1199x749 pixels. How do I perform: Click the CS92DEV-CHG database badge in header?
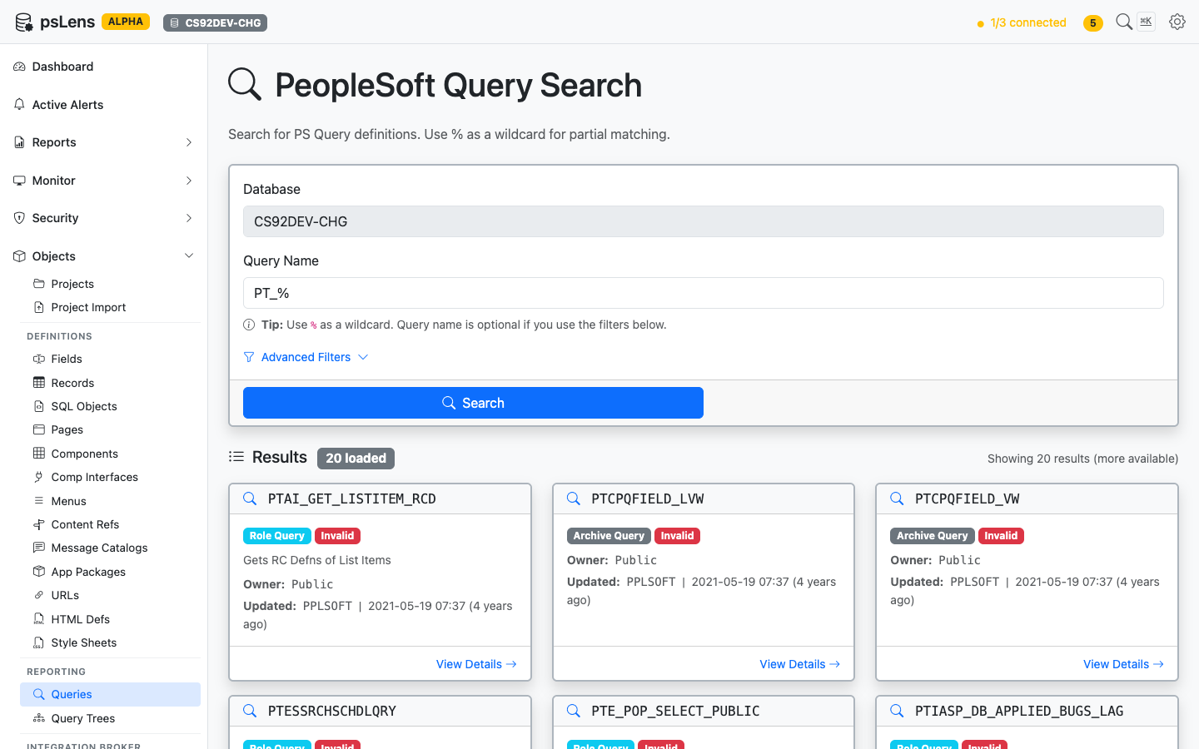pyautogui.click(x=216, y=23)
